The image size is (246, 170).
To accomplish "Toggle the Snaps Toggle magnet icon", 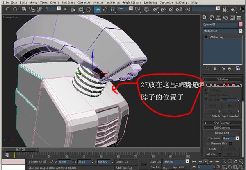I will point(155,9).
